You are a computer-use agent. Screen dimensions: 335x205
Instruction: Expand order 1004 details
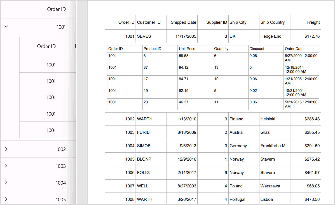(6, 182)
